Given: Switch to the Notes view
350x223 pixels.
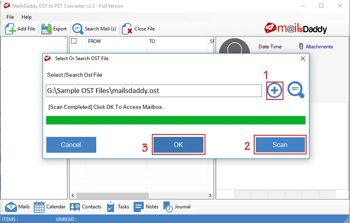Looking at the screenshot, I should click(x=139, y=207).
